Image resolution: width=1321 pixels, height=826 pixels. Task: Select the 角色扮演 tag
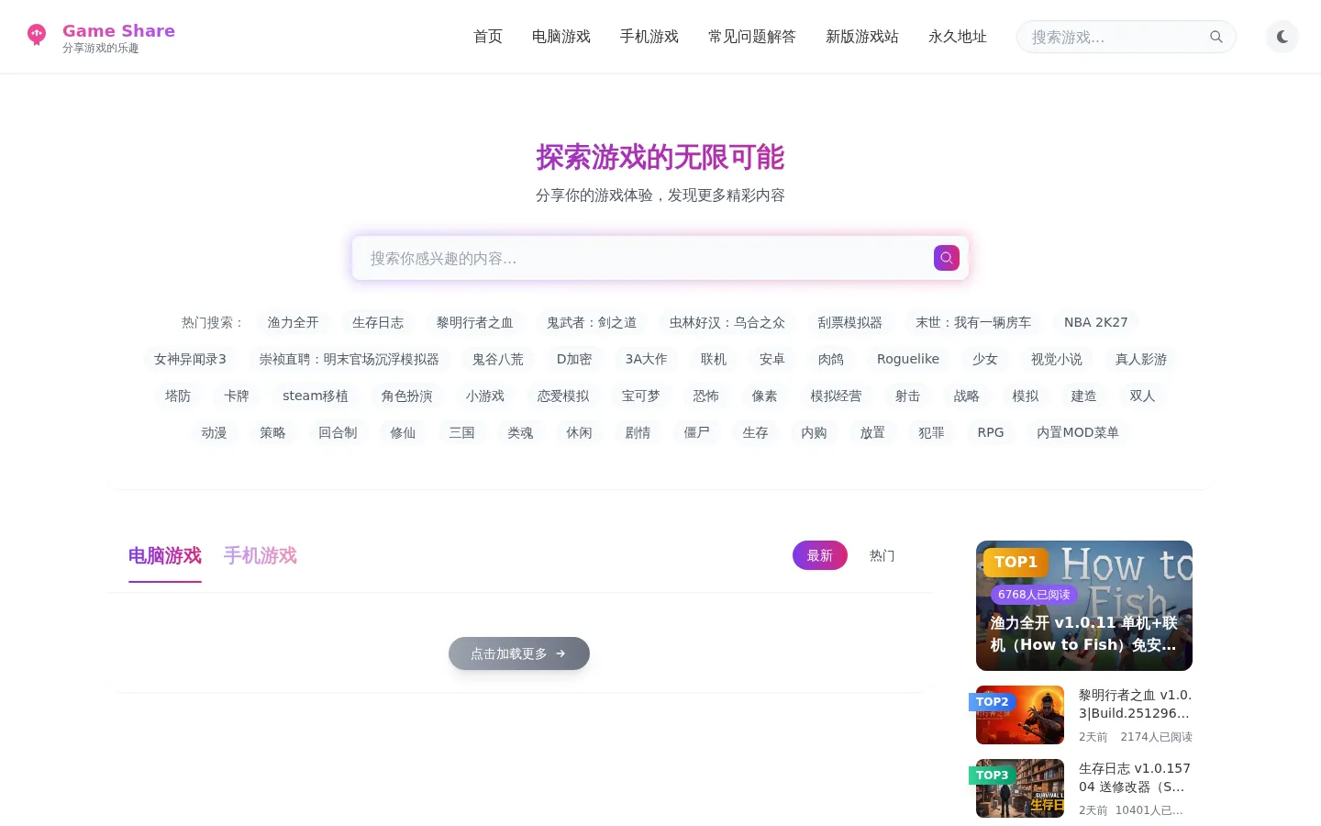click(407, 396)
